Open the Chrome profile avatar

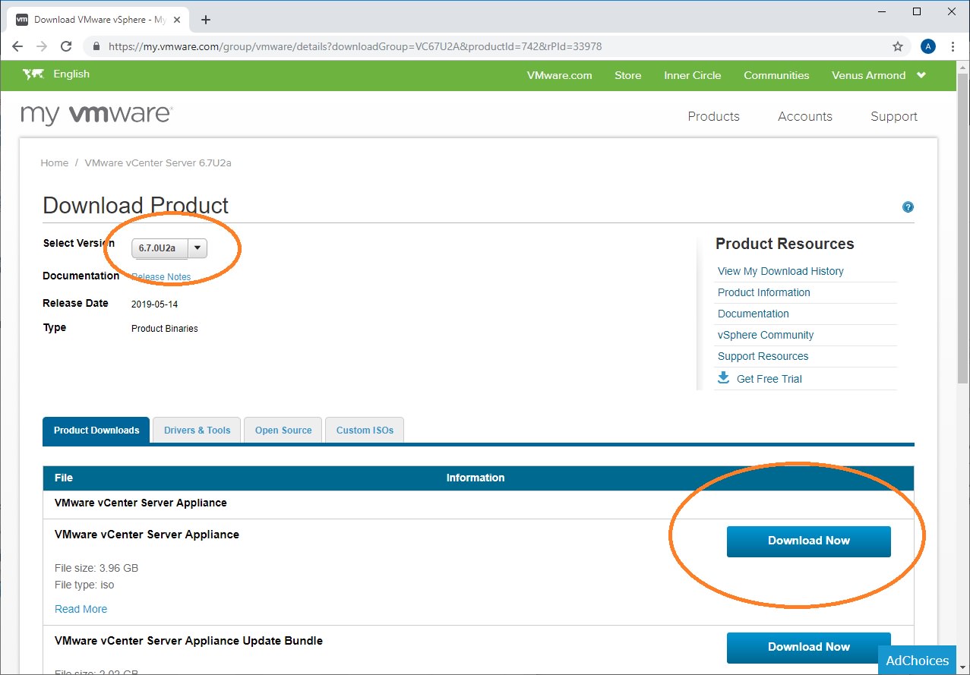click(927, 46)
